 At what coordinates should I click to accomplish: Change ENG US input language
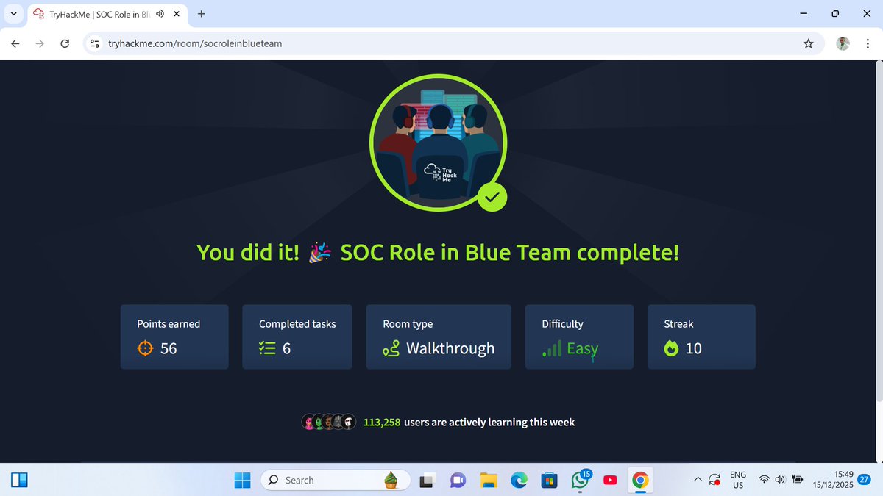[x=738, y=480]
